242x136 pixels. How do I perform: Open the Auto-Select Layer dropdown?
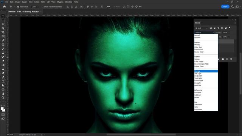tap(35, 7)
